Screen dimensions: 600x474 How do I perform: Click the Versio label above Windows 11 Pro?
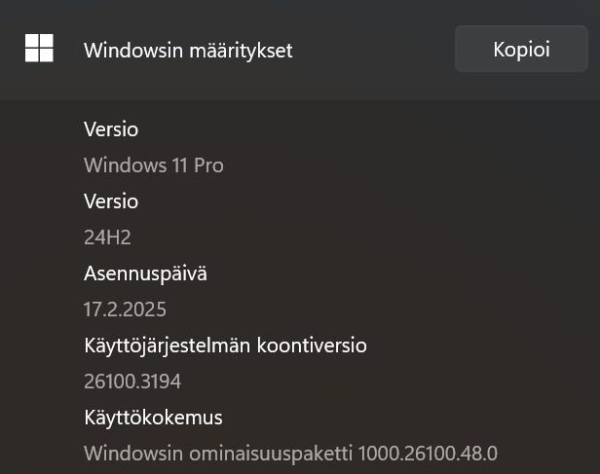tap(111, 129)
